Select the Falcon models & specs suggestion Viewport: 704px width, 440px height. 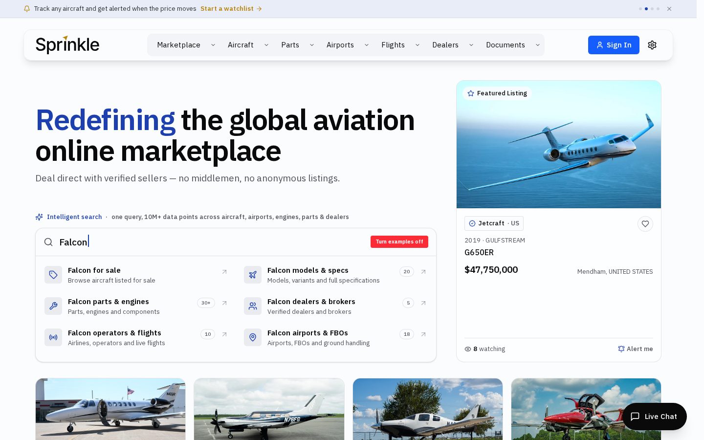point(335,275)
